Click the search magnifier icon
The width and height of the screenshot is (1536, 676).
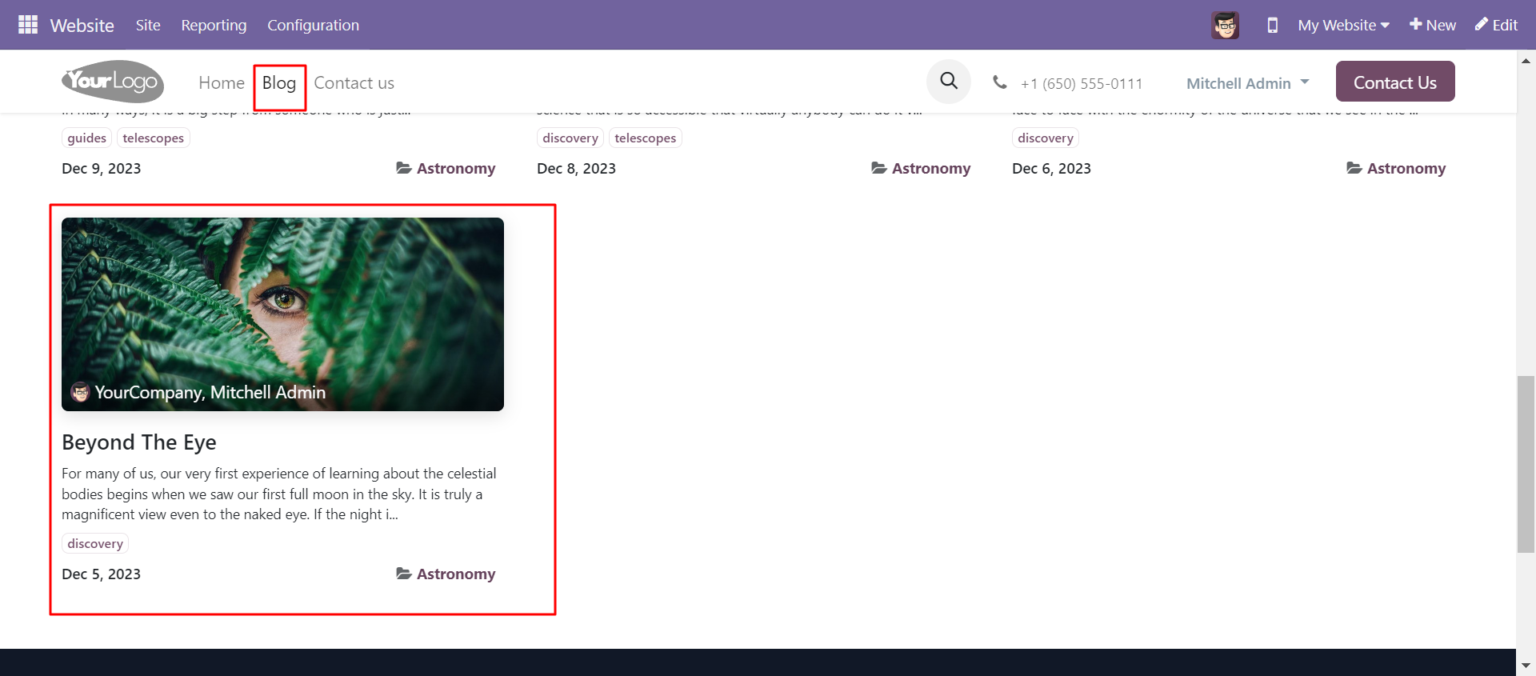[949, 82]
